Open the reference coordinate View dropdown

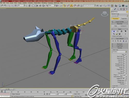point(52,5)
